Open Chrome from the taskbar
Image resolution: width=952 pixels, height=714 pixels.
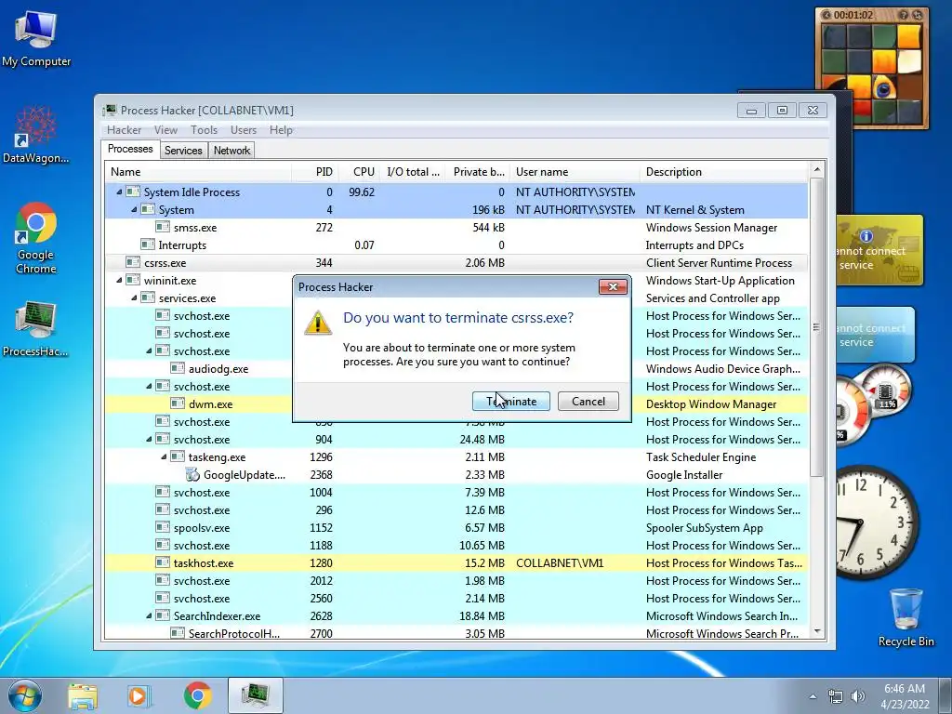coord(197,695)
